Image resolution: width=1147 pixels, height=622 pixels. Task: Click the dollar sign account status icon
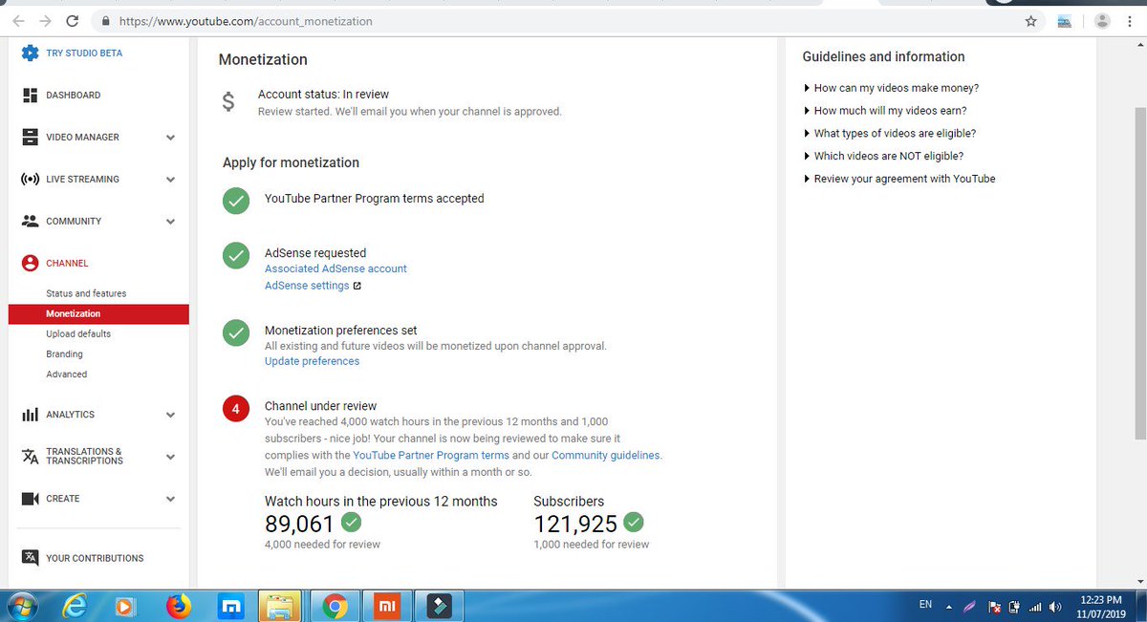click(x=227, y=101)
